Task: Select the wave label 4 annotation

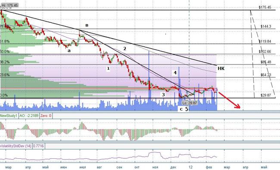Action: click(x=175, y=73)
